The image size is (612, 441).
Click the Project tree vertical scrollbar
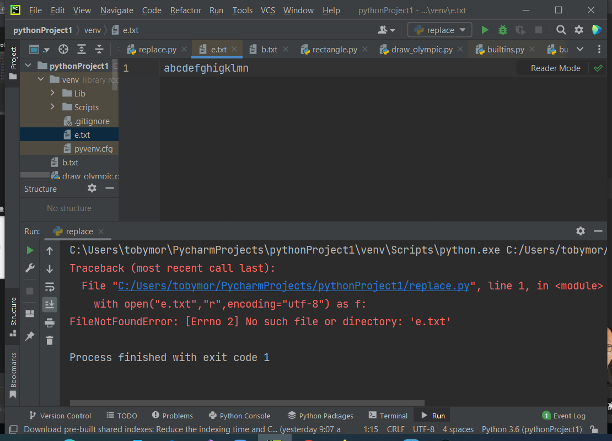tap(115, 75)
